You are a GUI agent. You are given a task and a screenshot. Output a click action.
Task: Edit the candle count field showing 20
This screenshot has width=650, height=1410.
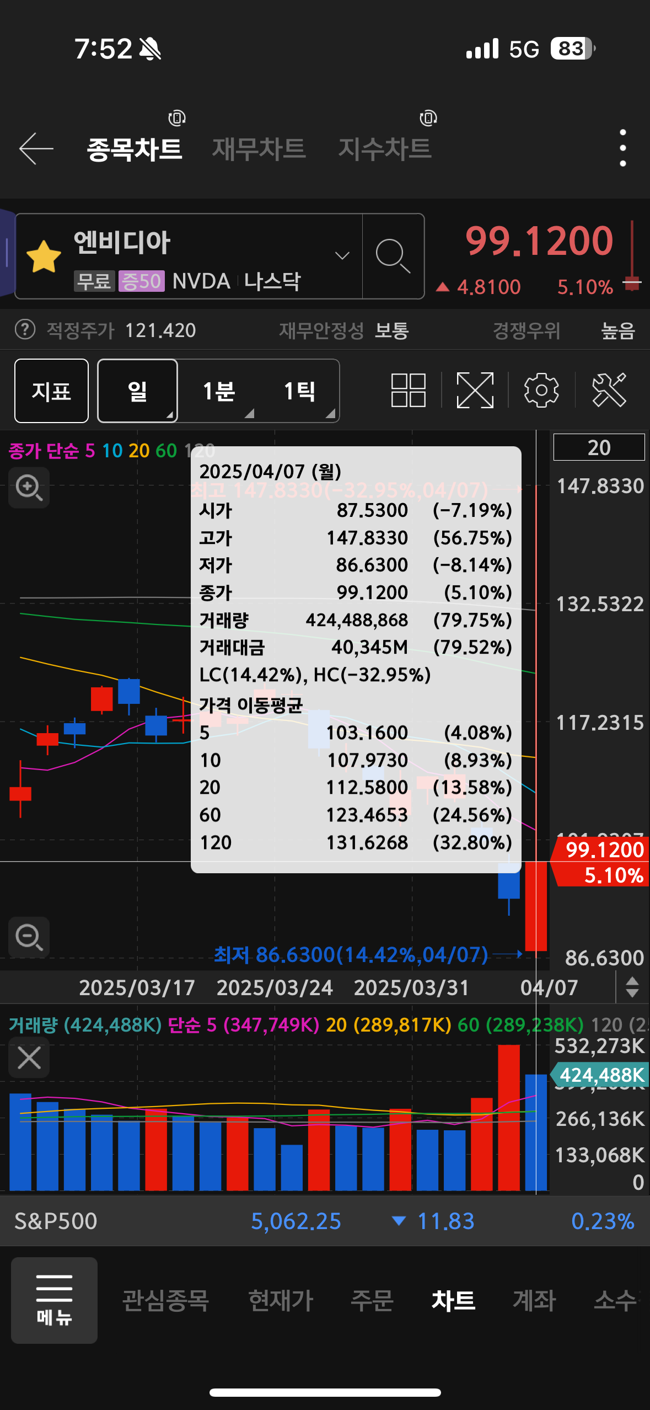click(599, 447)
